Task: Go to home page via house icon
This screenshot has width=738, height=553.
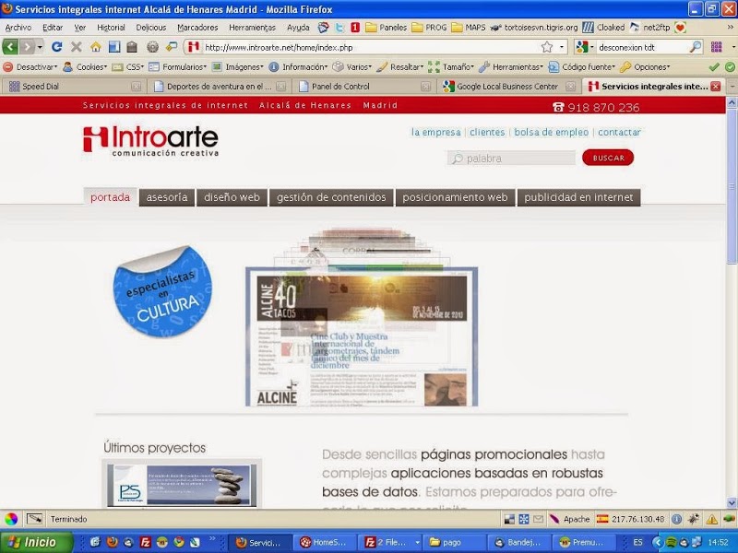Action: tap(96, 47)
